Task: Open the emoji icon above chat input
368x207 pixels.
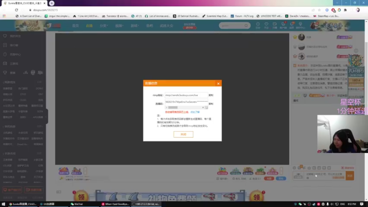Action: pyautogui.click(x=294, y=168)
